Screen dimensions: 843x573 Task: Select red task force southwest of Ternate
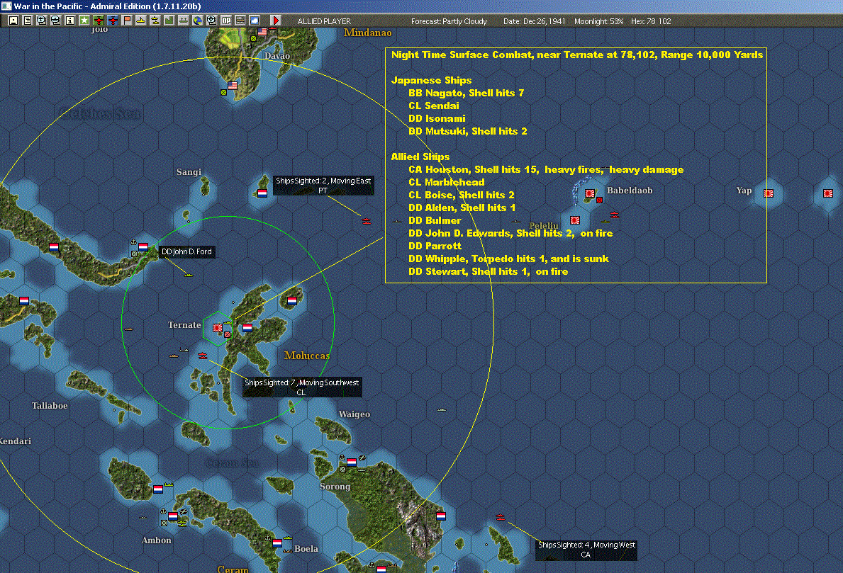click(x=203, y=356)
